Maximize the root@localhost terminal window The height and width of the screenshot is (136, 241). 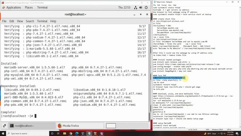coord(140,14)
